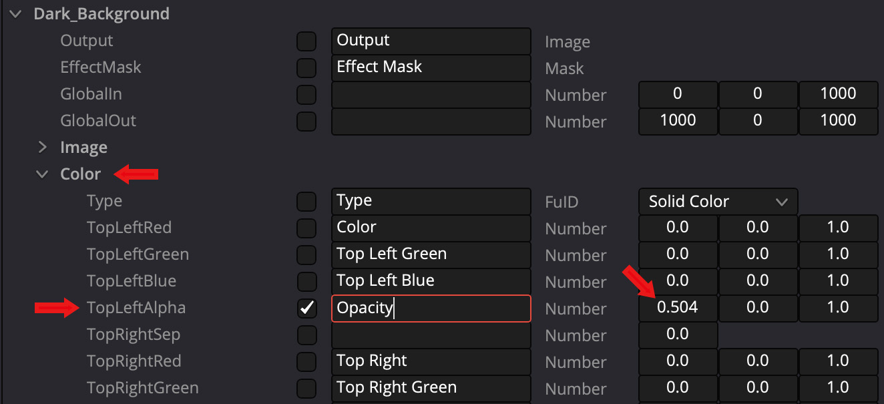Tick the TopRightSep checkbox
Screen dimensions: 884x404
[306, 335]
